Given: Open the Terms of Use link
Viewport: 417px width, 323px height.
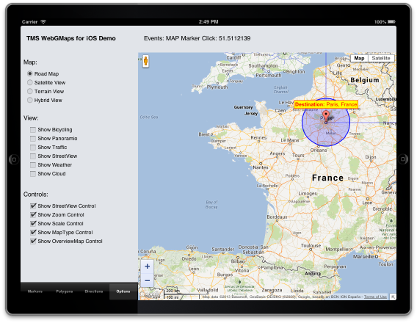Looking at the screenshot, I should click(x=375, y=297).
